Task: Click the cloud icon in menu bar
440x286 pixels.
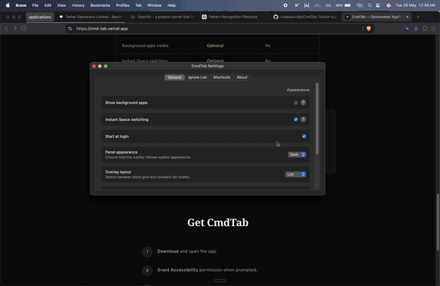Action: click(x=317, y=5)
